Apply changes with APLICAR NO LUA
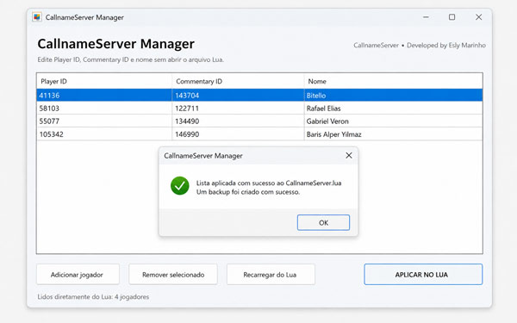Viewport: 517px width, 323px height. point(423,274)
